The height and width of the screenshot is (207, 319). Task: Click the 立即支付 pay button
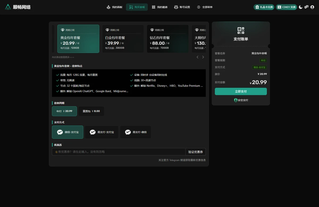click(x=241, y=91)
